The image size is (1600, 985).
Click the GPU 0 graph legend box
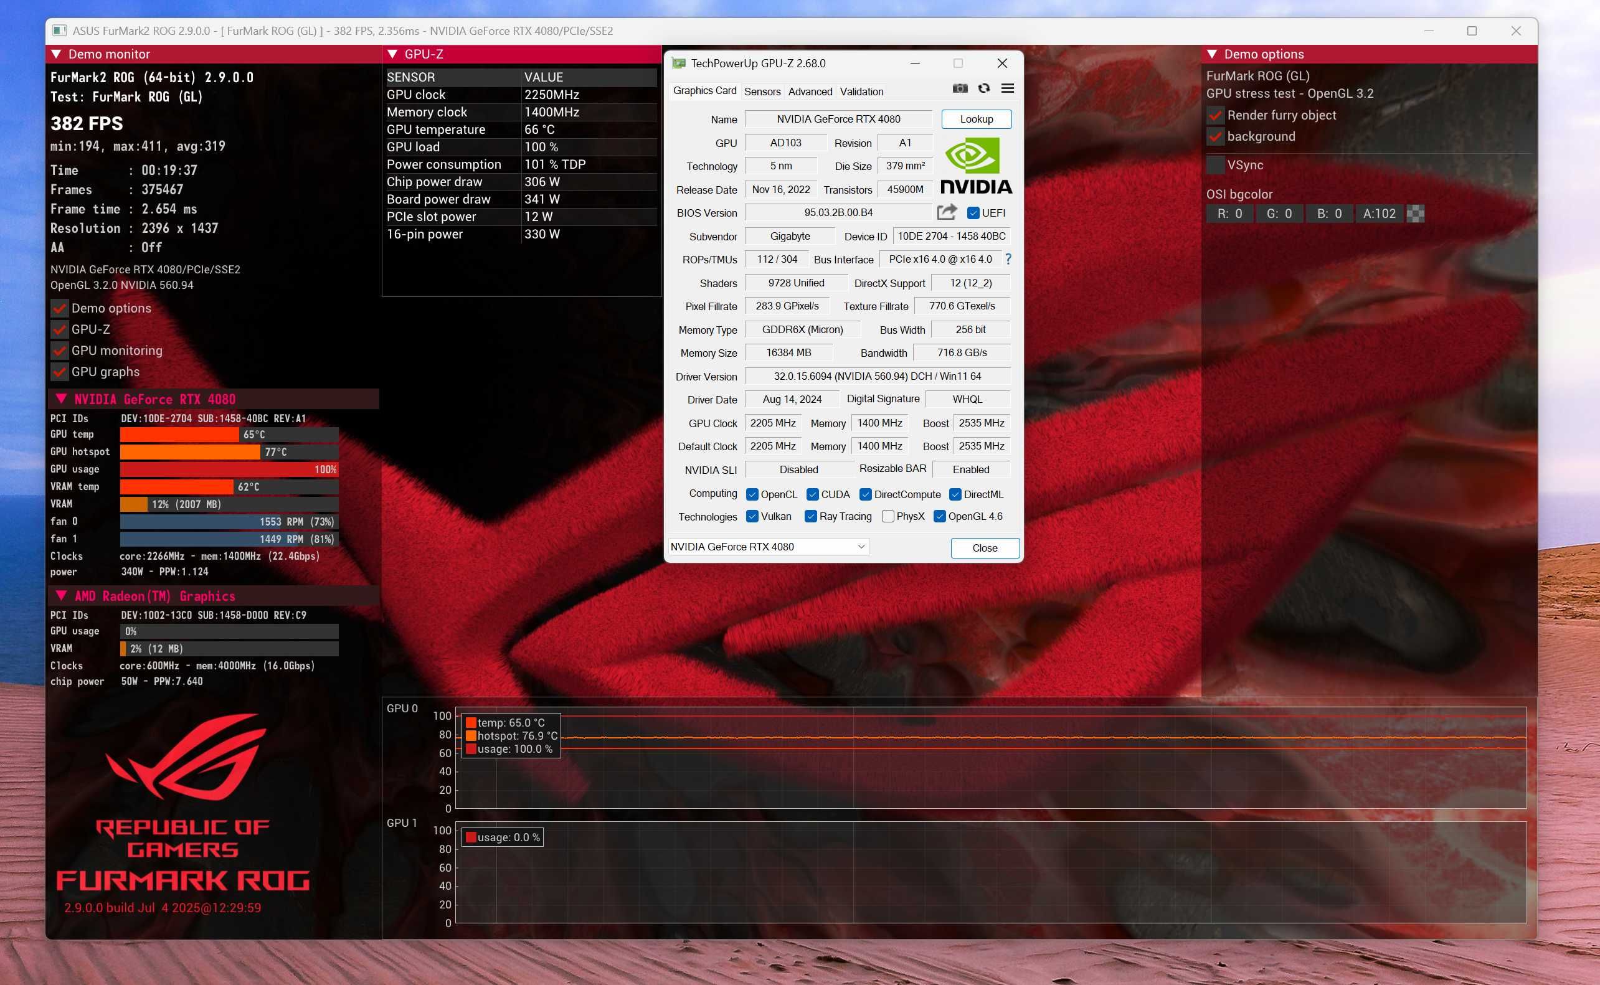point(511,735)
